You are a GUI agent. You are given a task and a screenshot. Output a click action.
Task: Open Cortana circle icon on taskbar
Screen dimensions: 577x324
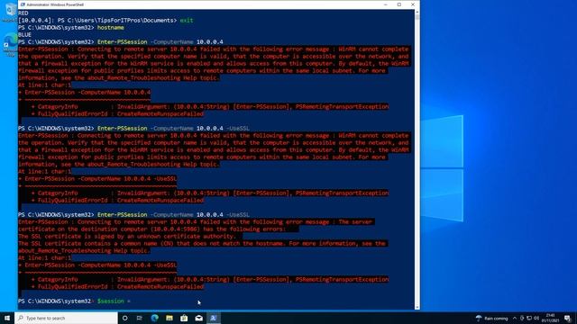pos(124,318)
